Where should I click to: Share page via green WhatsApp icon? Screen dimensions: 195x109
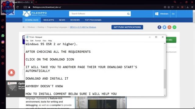(x=174, y=27)
